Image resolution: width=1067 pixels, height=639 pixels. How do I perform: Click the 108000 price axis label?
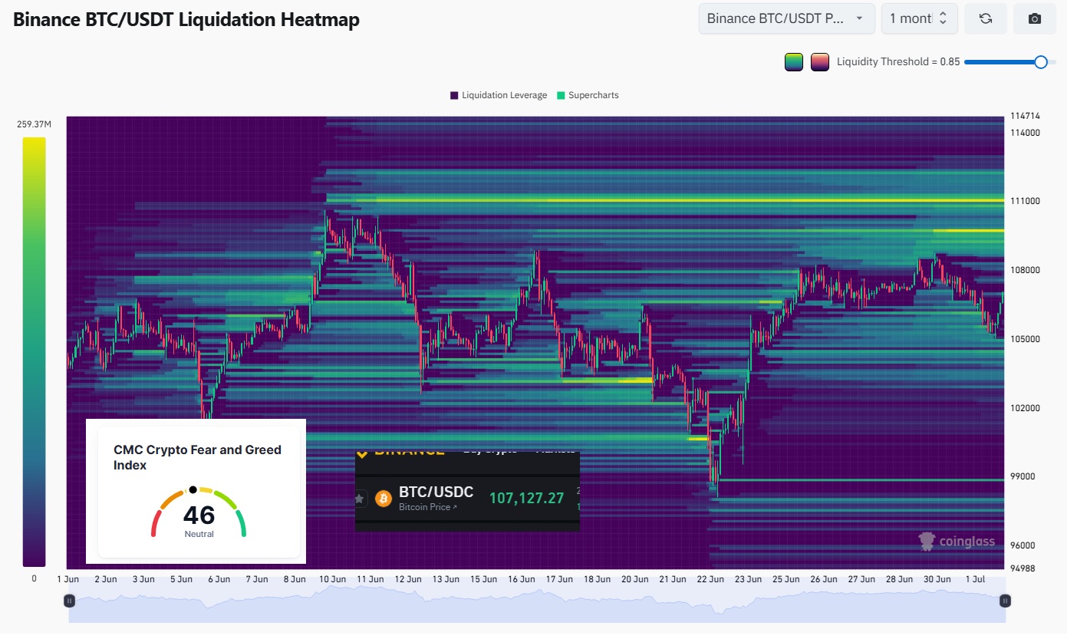click(x=1024, y=270)
